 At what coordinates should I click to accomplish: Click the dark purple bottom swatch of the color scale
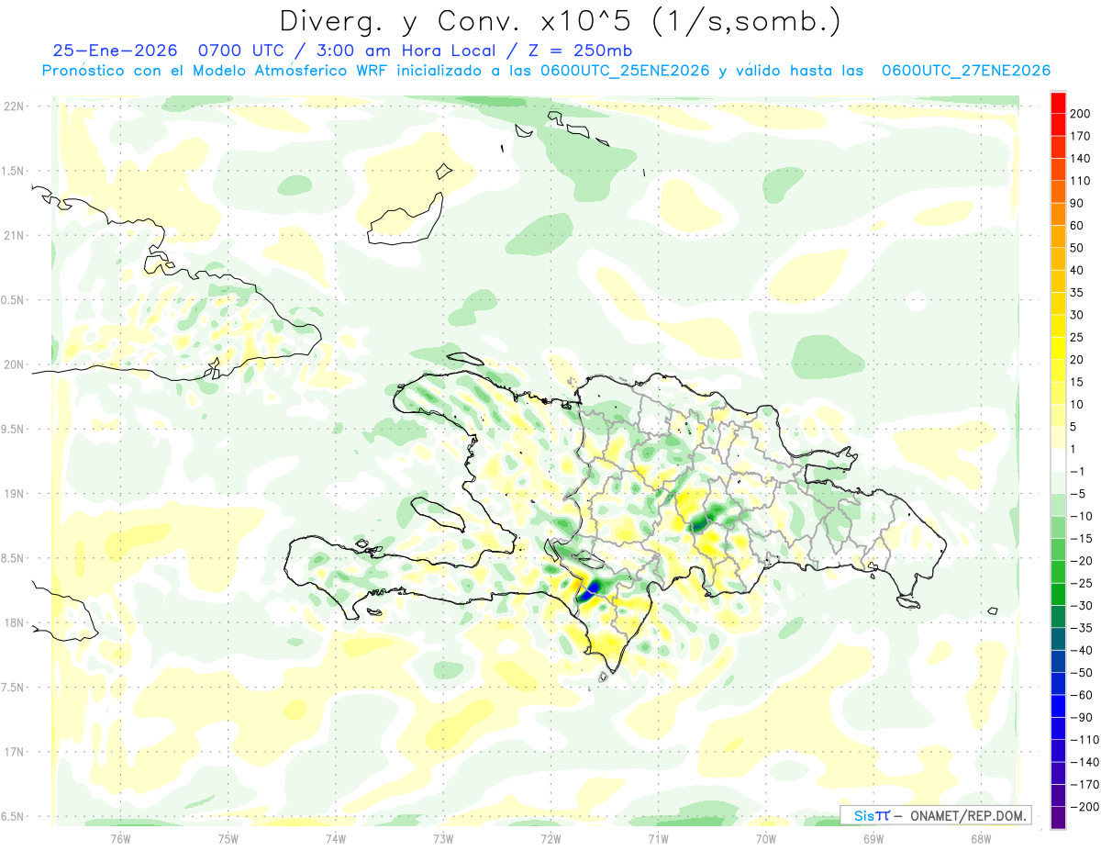click(x=1058, y=817)
